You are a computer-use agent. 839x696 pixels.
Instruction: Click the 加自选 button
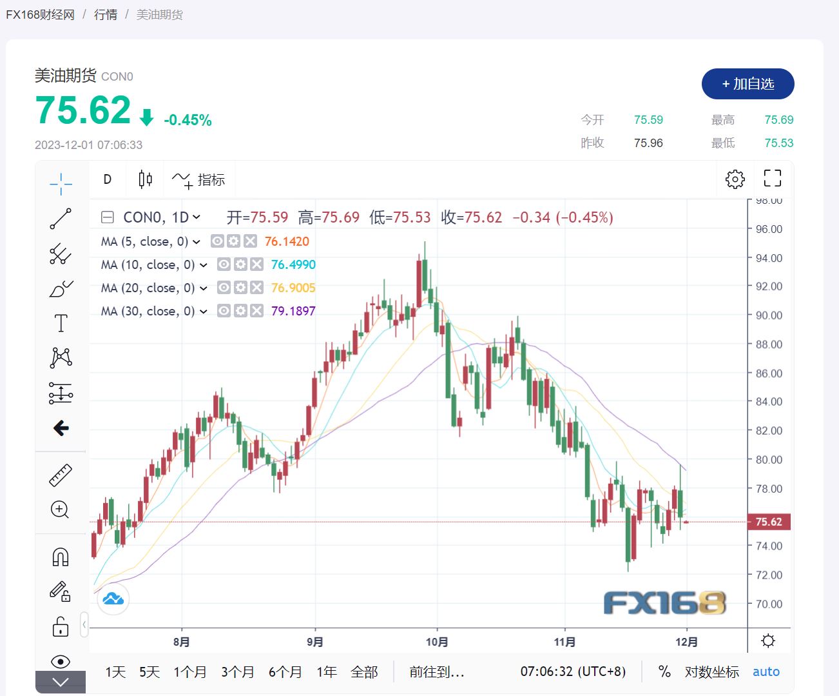coord(747,84)
